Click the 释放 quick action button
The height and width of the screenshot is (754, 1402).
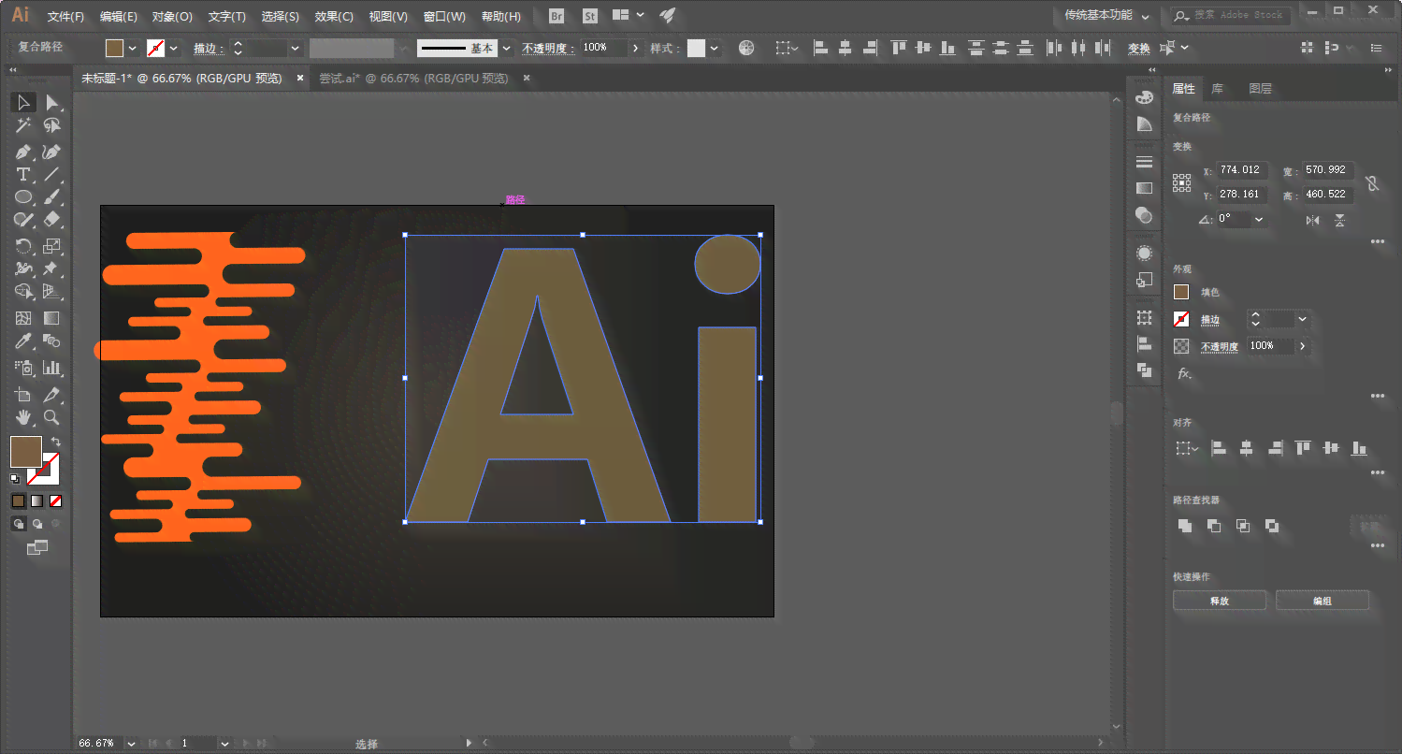coord(1220,601)
